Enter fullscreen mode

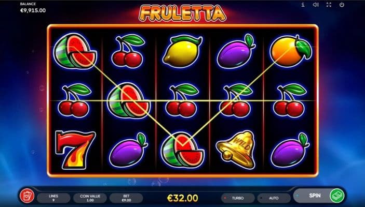tap(329, 5)
